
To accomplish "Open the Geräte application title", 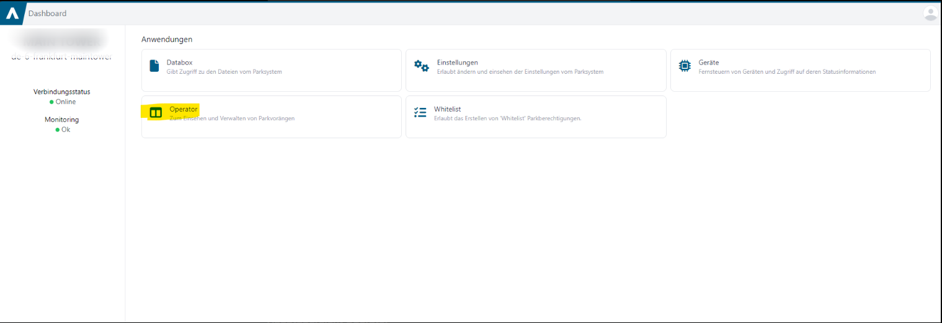I will [x=709, y=63].
